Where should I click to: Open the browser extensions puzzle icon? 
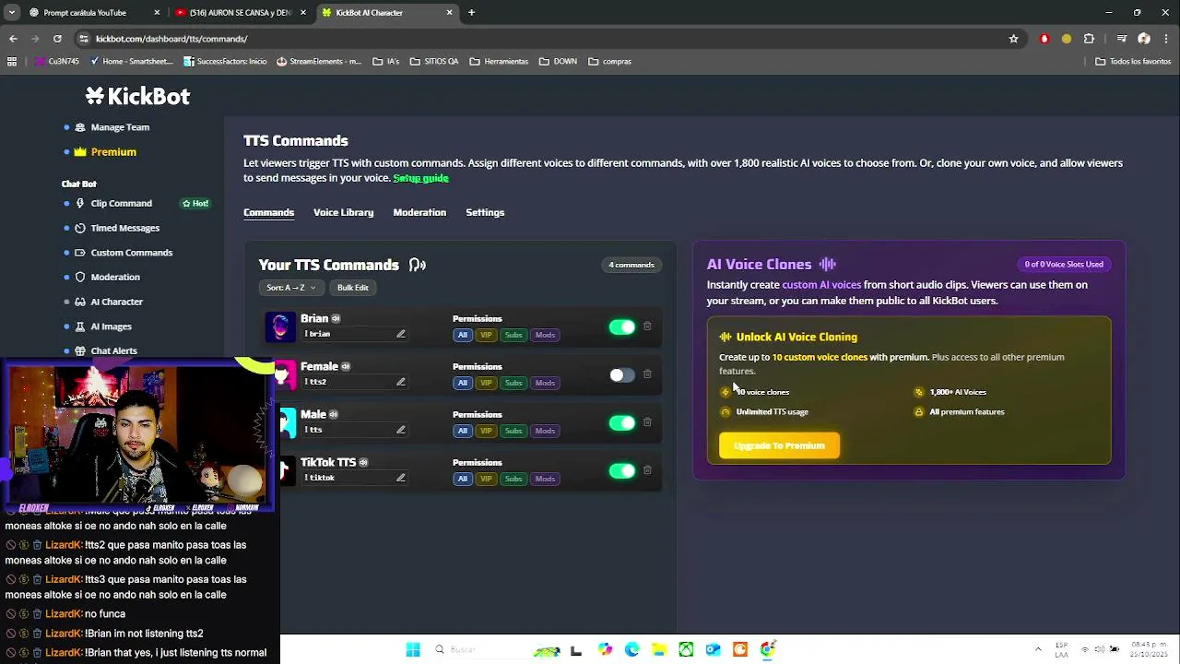(1089, 39)
